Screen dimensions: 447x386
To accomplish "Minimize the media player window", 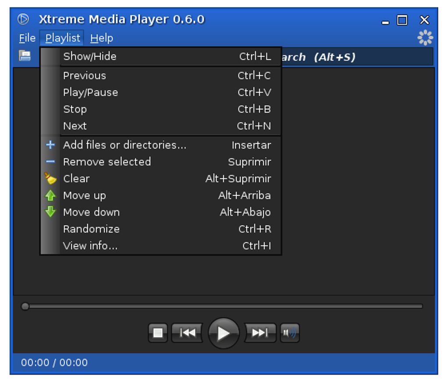I will point(385,22).
